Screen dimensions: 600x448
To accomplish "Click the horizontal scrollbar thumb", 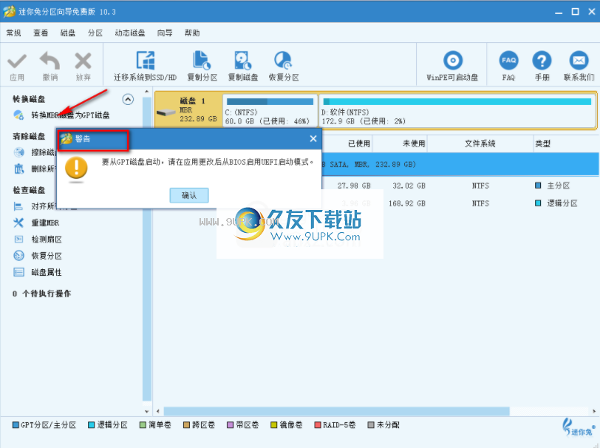I will point(336,411).
